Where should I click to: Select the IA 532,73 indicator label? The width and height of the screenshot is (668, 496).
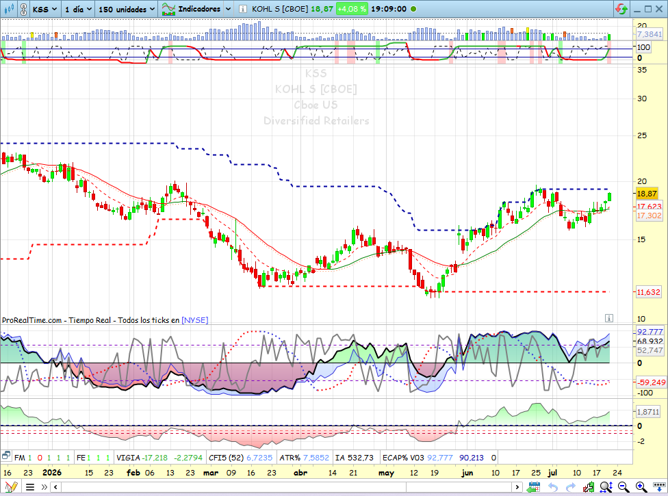[x=355, y=458]
